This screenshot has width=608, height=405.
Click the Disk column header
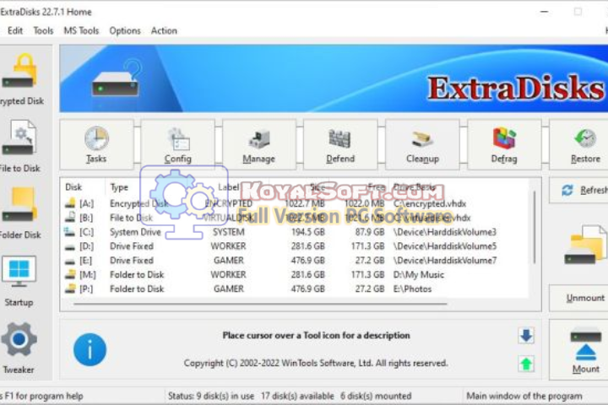(73, 187)
